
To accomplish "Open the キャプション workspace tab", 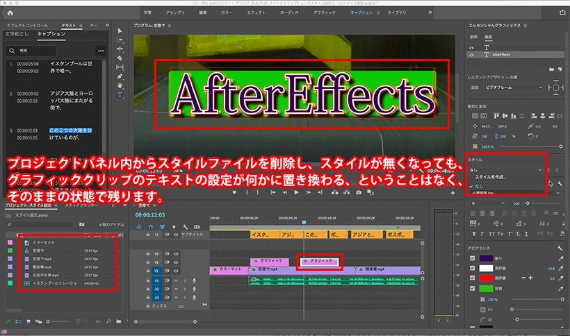I will (361, 12).
